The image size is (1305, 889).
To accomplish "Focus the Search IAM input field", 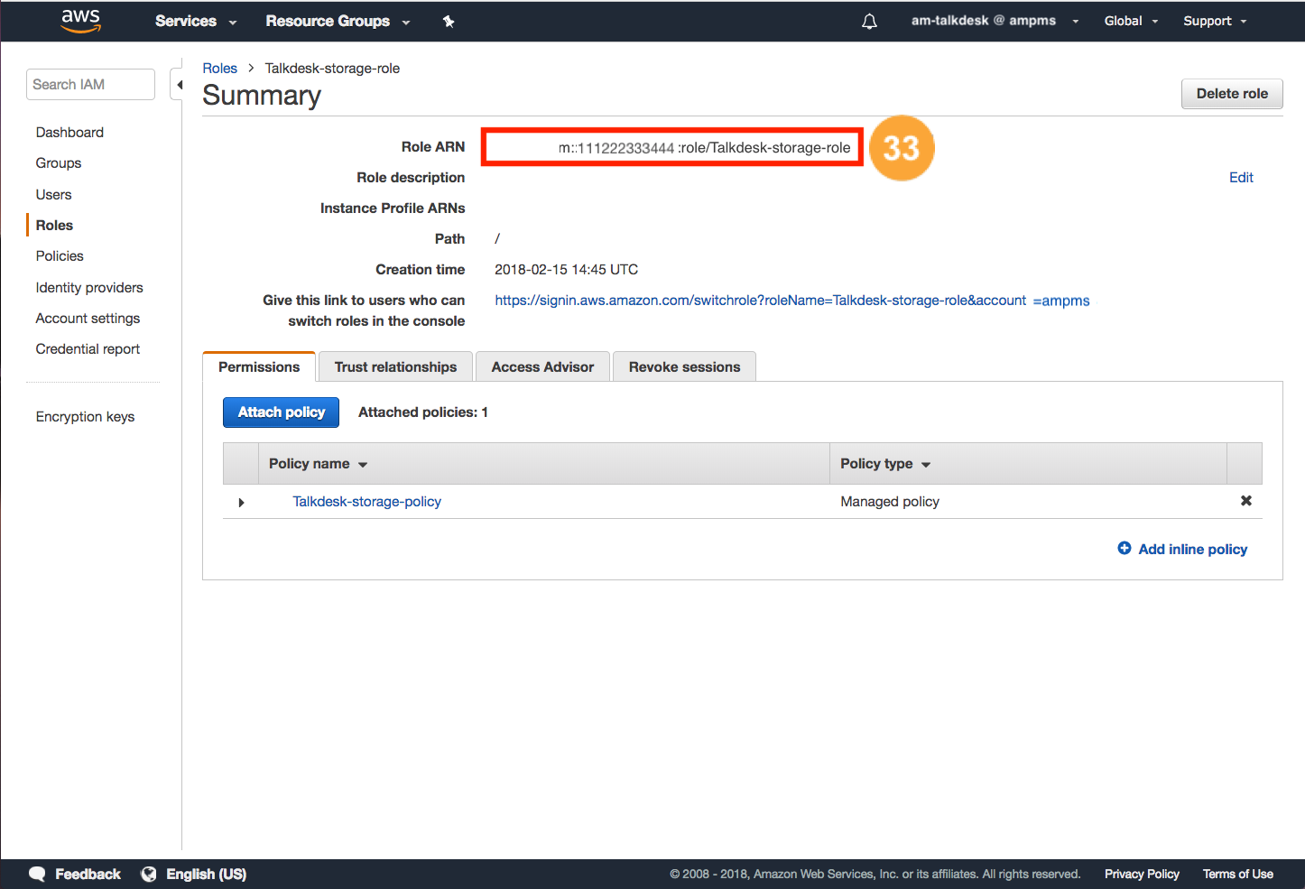I will 90,85.
